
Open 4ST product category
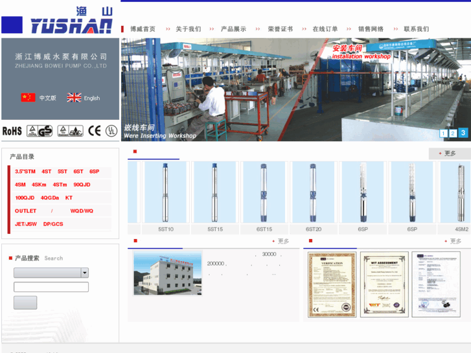click(x=46, y=172)
